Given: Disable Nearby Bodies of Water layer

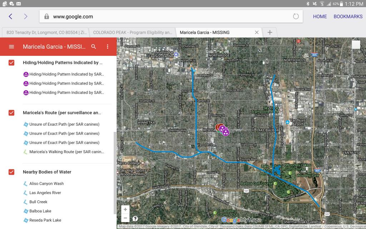Looking at the screenshot, I should pyautogui.click(x=11, y=172).
